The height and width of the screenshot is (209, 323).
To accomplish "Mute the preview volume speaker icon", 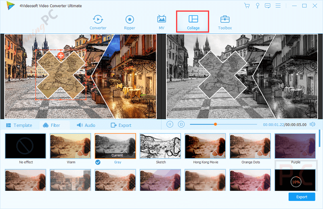I will coord(313,124).
